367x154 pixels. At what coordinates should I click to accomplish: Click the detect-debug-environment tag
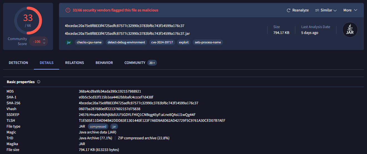[127, 43]
